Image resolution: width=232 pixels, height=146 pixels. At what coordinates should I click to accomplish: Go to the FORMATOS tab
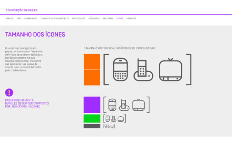tap(131, 18)
